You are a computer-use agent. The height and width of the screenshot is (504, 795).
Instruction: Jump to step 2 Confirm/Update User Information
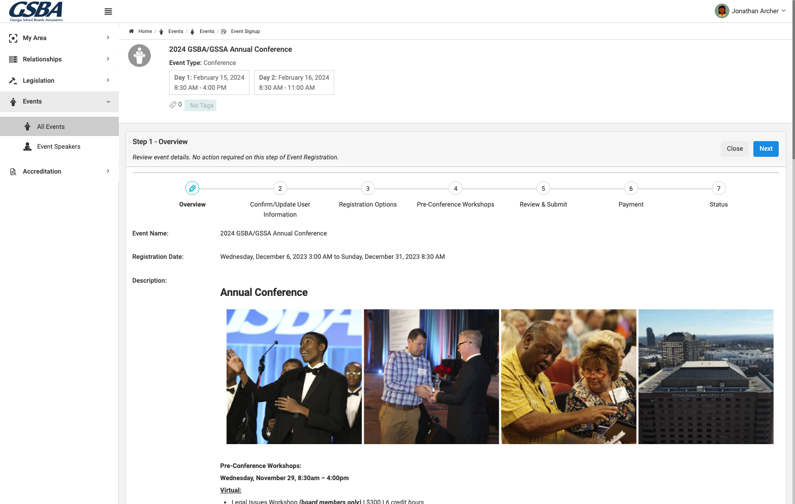[280, 188]
